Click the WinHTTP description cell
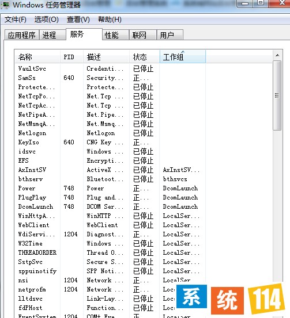 click(x=105, y=216)
